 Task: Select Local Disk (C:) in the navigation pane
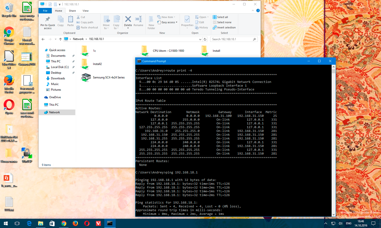click(60, 67)
